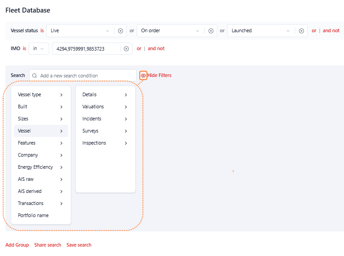Screen dimensions: 344x256
Task: Open the AIS derived filter category
Action: pyautogui.click(x=41, y=191)
